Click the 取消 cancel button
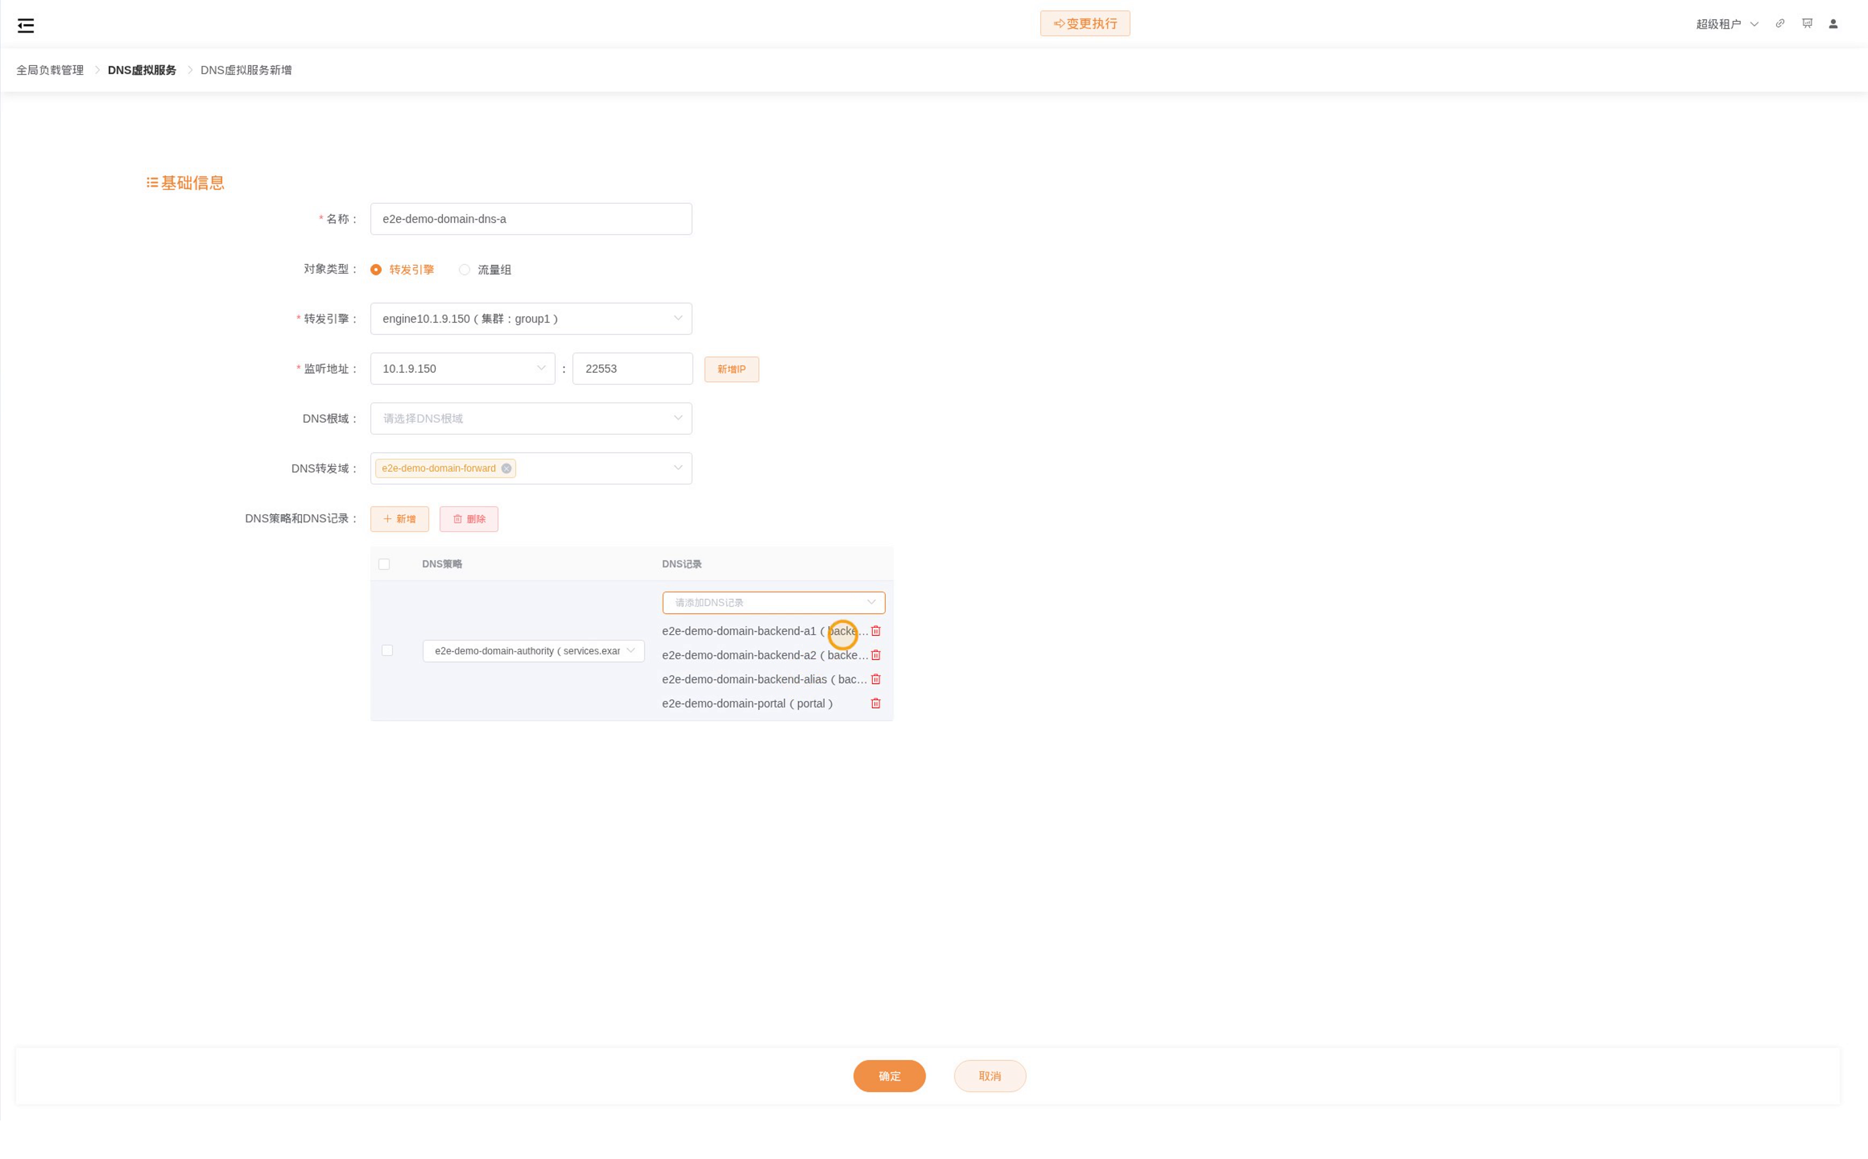This screenshot has height=1159, width=1868. pyautogui.click(x=990, y=1076)
